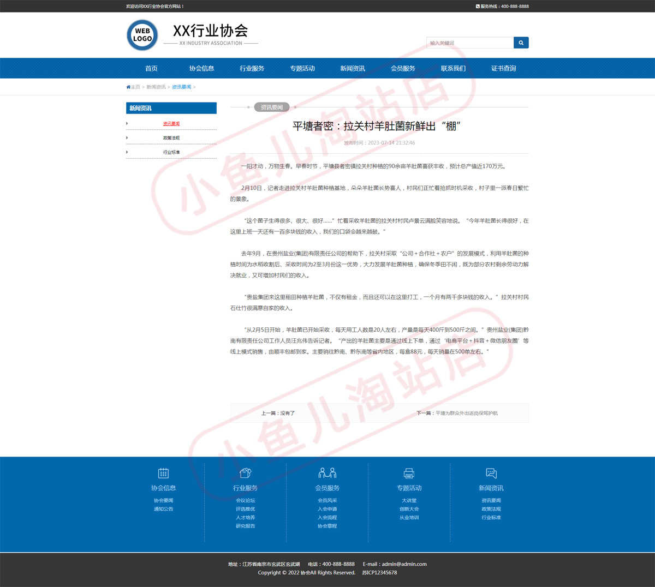
Task: Click the home icon in breadcrumb
Action: [128, 87]
